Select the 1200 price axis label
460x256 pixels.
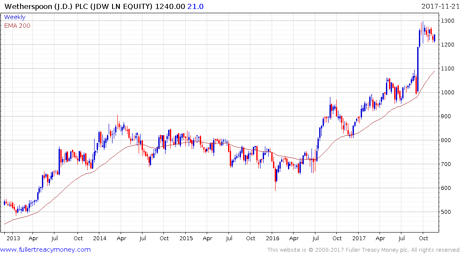(448, 45)
